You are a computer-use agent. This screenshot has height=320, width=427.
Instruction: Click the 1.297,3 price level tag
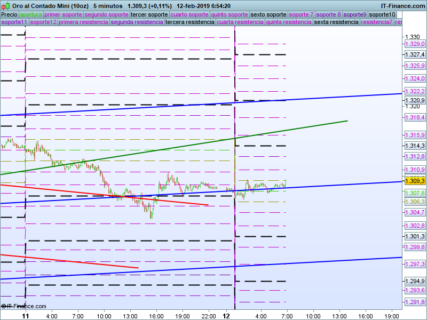(415, 264)
